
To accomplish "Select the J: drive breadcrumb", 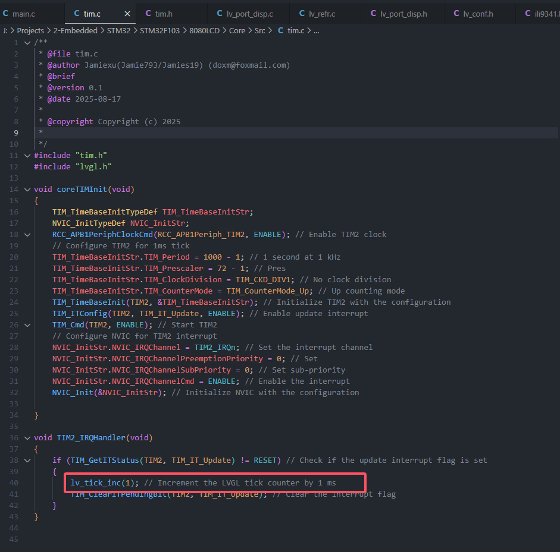I will tap(5, 31).
